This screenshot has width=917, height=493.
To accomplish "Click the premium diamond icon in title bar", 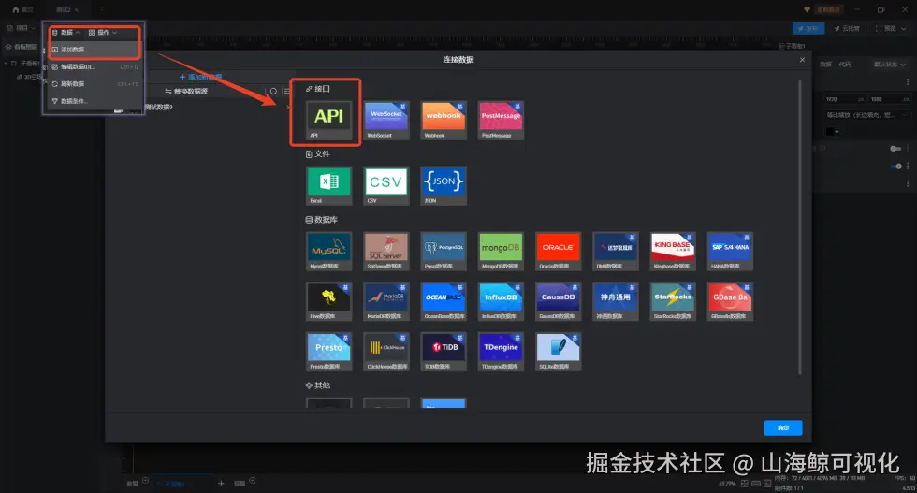I will (x=807, y=10).
